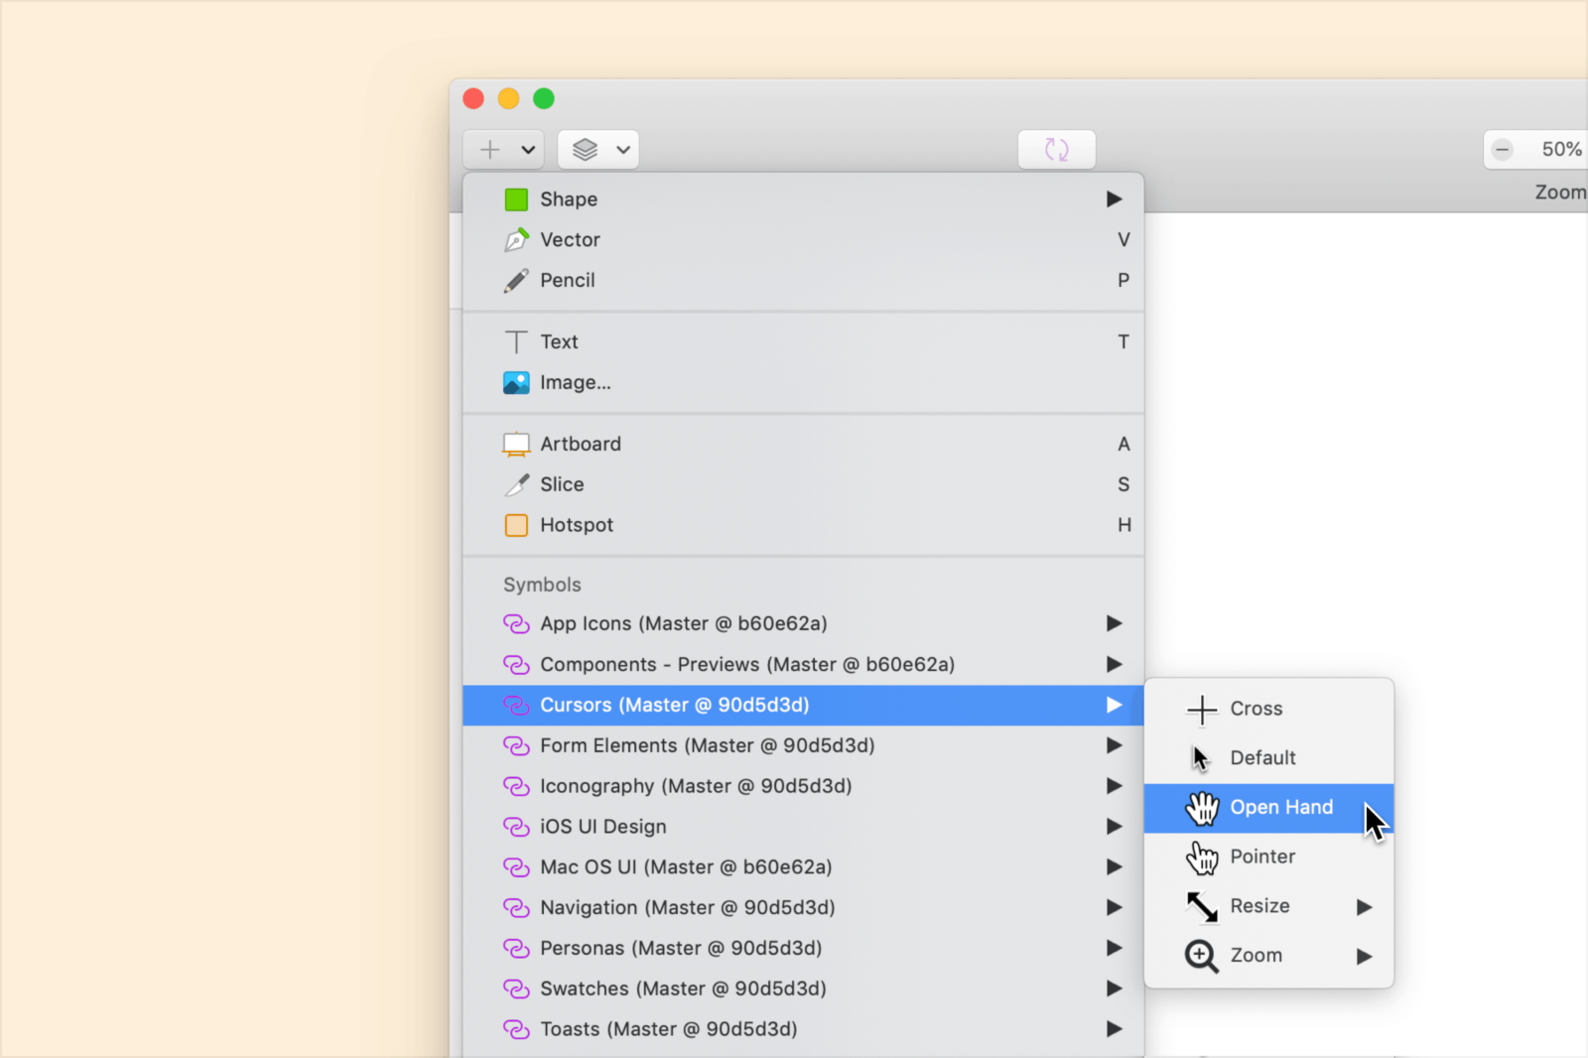1588x1058 pixels.
Task: Click the green fullscreen window button
Action: click(x=544, y=98)
